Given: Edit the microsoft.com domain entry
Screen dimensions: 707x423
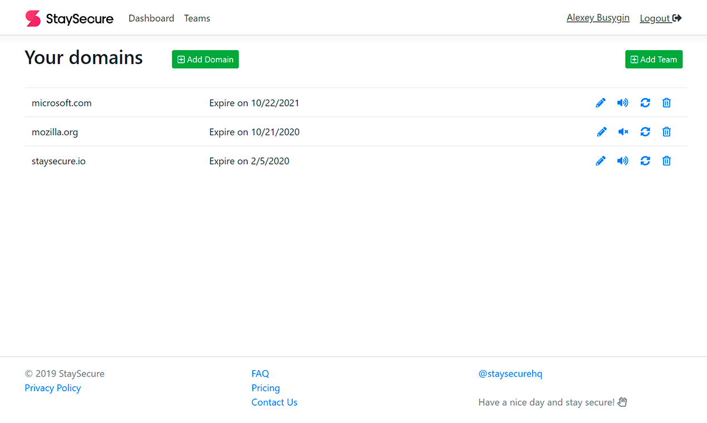Looking at the screenshot, I should 601,102.
